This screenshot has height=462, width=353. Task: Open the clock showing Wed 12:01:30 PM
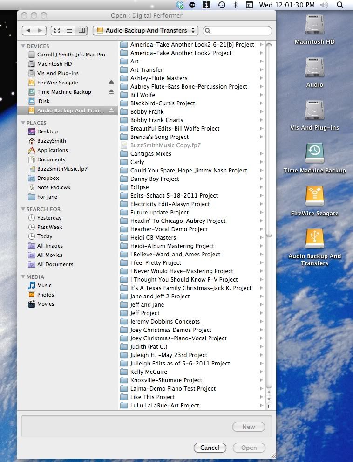[x=287, y=5]
